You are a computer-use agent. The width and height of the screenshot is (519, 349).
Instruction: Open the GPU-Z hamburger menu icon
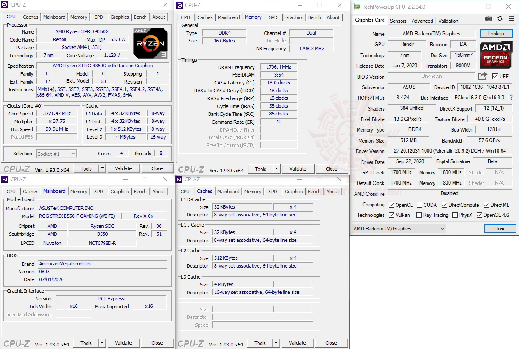coord(512,18)
